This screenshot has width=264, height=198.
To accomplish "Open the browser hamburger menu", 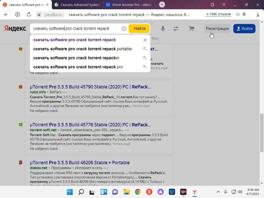I will click(224, 5).
